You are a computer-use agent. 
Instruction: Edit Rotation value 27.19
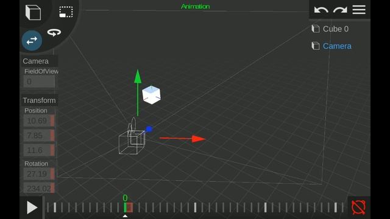pos(37,174)
